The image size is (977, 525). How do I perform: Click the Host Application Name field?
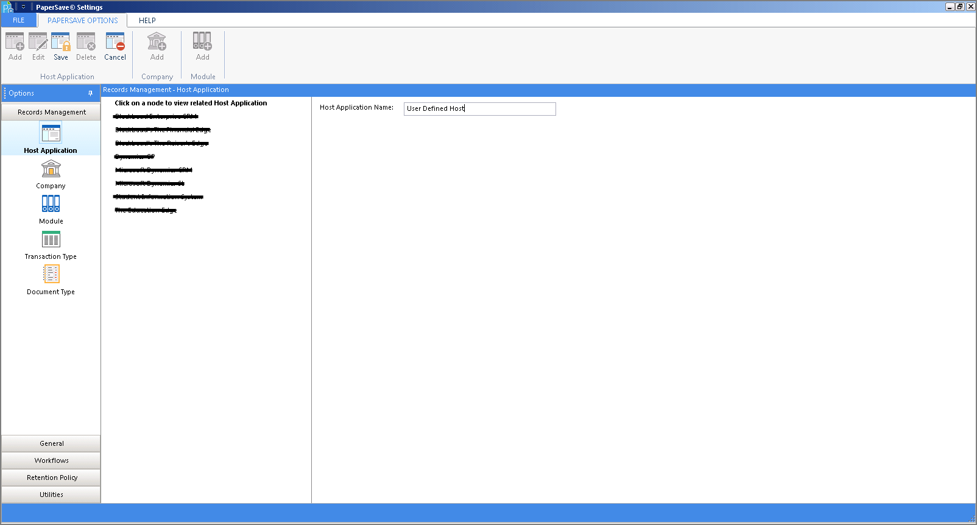coord(480,108)
